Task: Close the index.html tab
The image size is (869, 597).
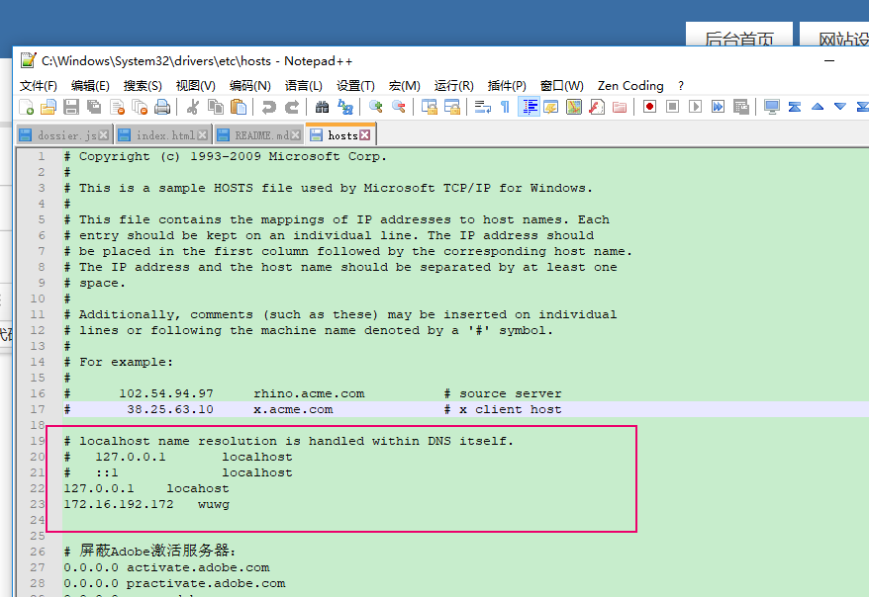Action: tap(202, 135)
